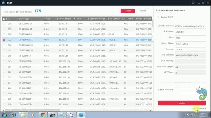Click the red Modify button

182,103
